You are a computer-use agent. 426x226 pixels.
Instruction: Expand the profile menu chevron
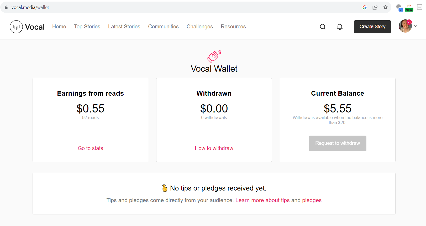(416, 26)
